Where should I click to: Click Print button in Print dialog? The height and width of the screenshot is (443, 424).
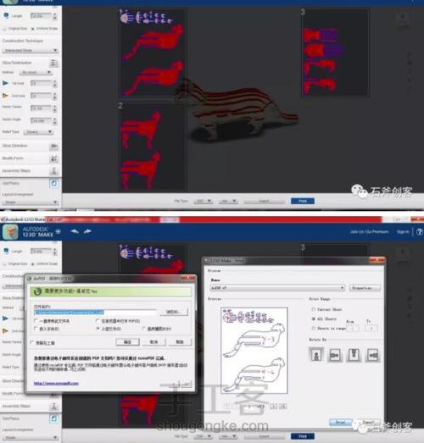point(341,423)
